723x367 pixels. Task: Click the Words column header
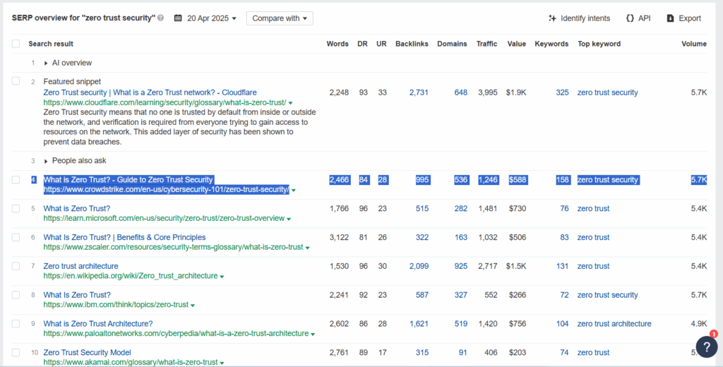(x=337, y=44)
